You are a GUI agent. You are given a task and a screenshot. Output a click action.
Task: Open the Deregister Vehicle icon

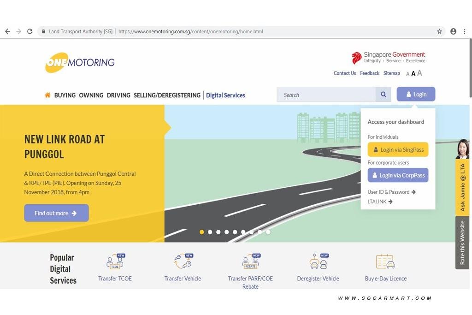point(318,262)
